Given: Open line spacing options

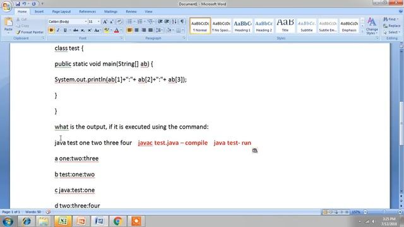Looking at the screenshot, I should coord(159,30).
